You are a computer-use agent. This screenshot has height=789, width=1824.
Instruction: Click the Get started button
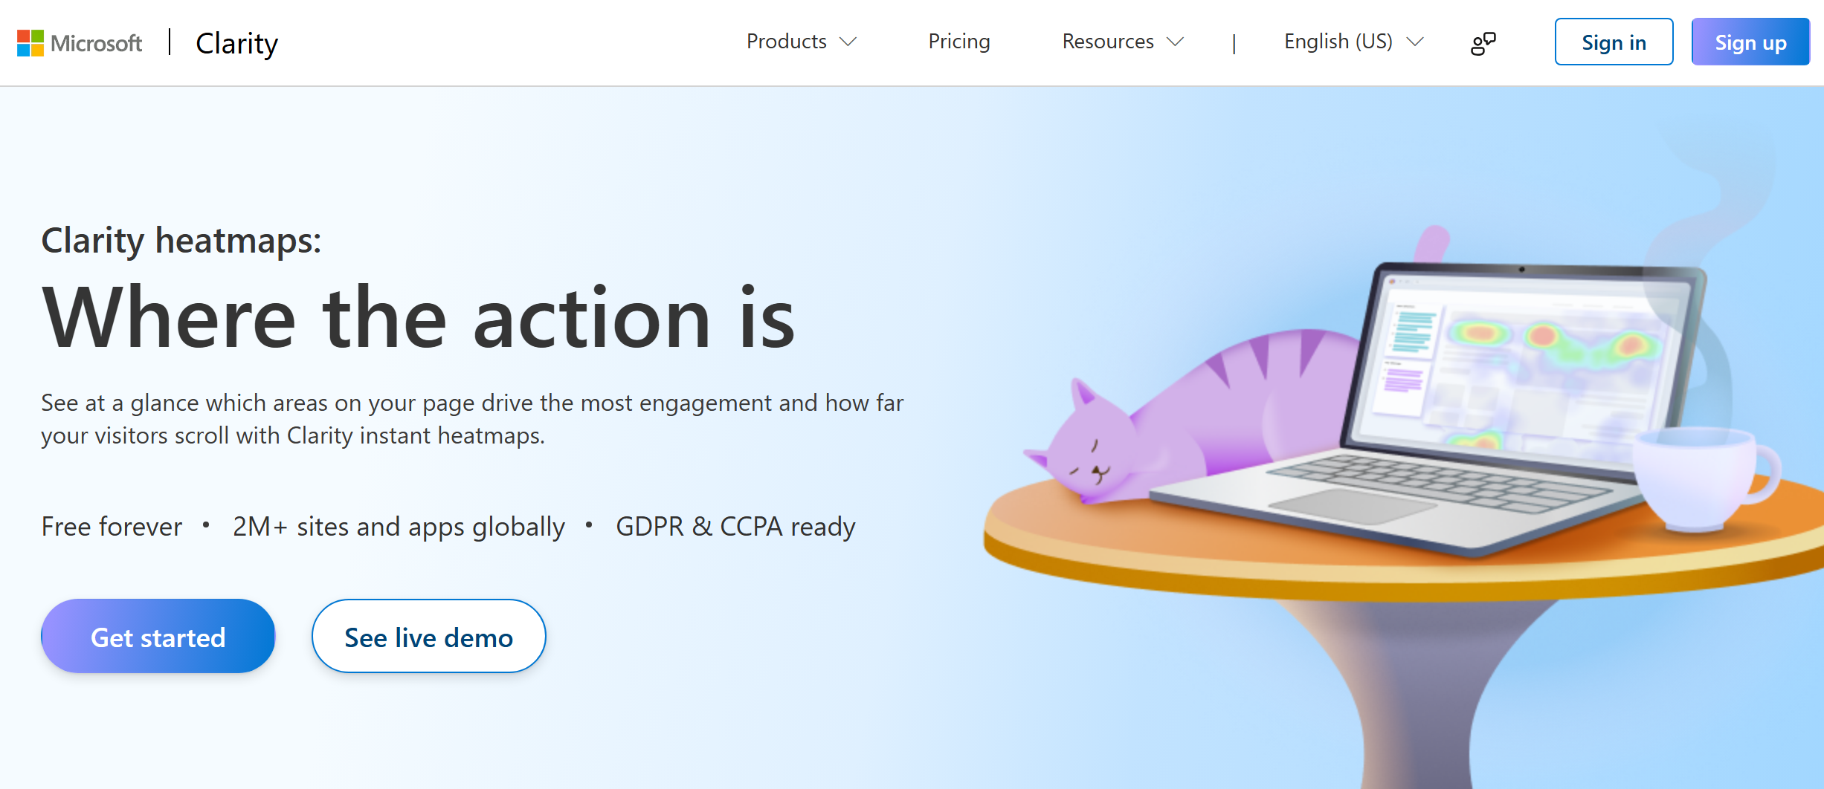coord(158,637)
